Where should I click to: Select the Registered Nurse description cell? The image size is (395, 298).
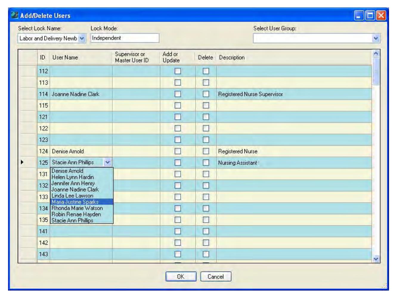[294, 151]
